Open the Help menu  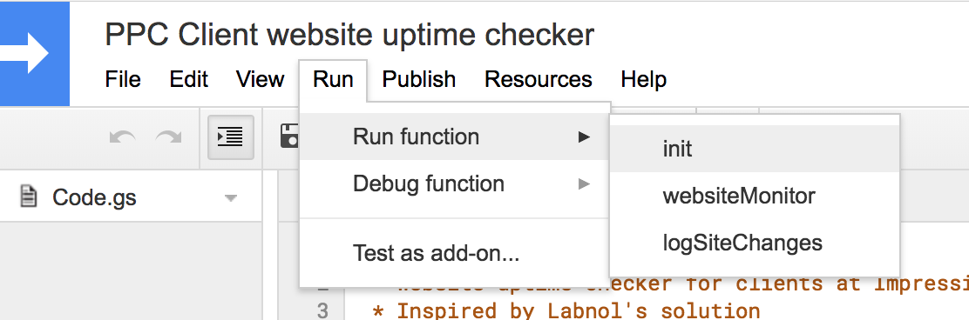(643, 79)
